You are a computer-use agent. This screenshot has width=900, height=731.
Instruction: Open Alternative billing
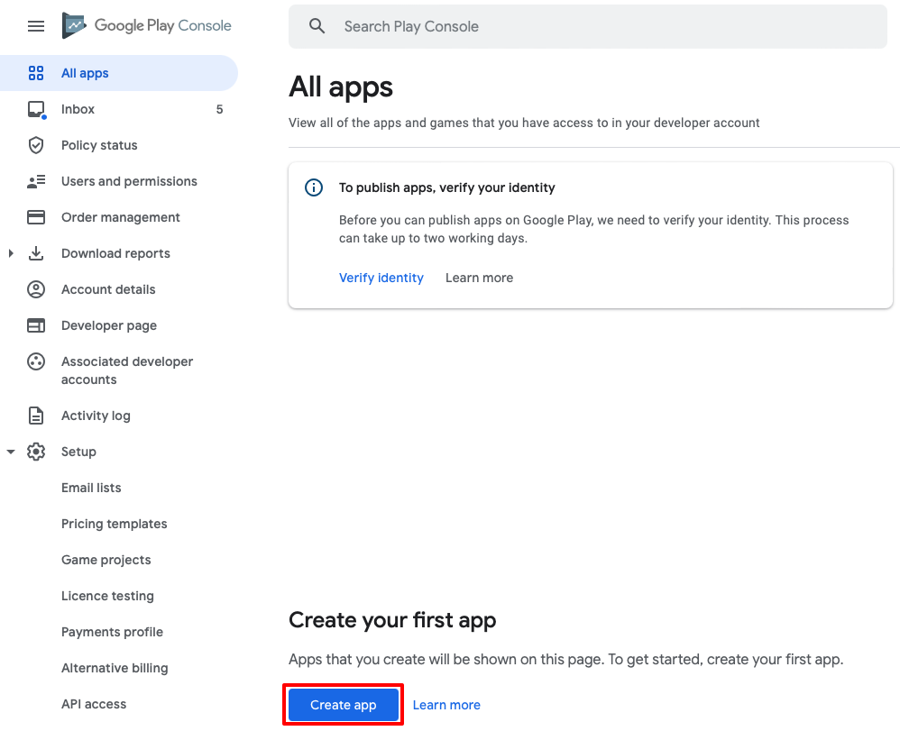[115, 669]
